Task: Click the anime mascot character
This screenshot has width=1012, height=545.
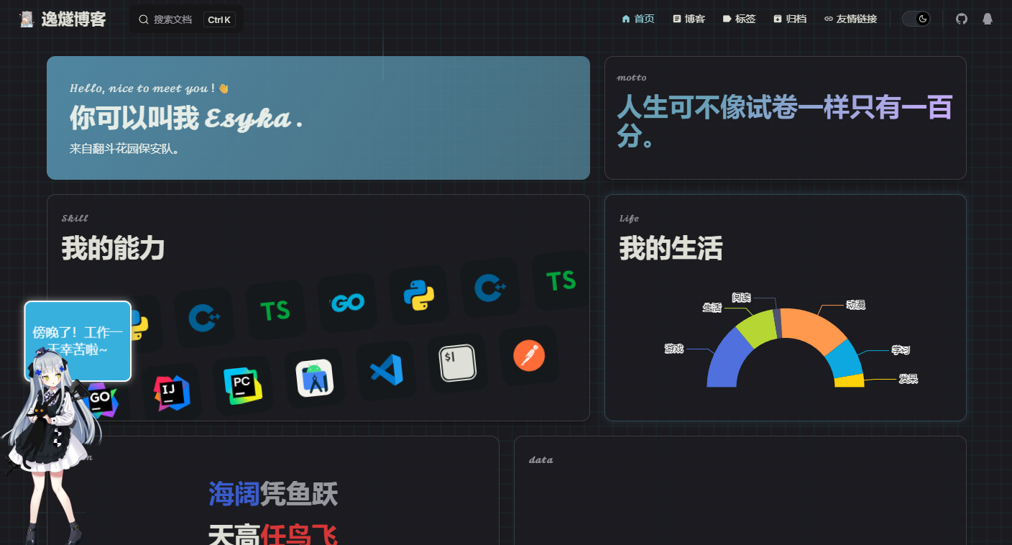Action: (50, 442)
